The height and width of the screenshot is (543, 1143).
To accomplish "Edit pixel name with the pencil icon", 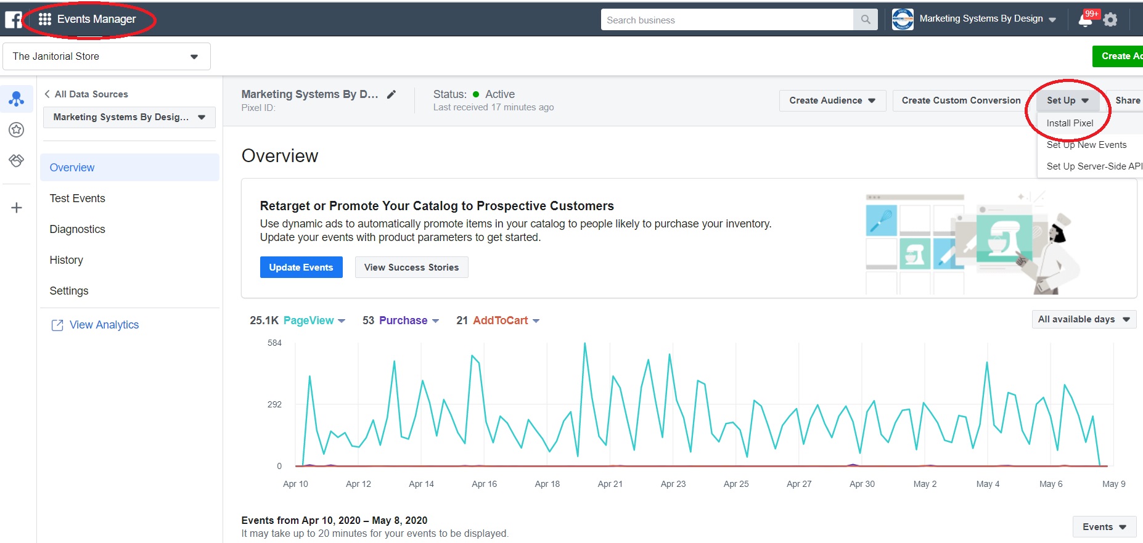I will tap(391, 94).
